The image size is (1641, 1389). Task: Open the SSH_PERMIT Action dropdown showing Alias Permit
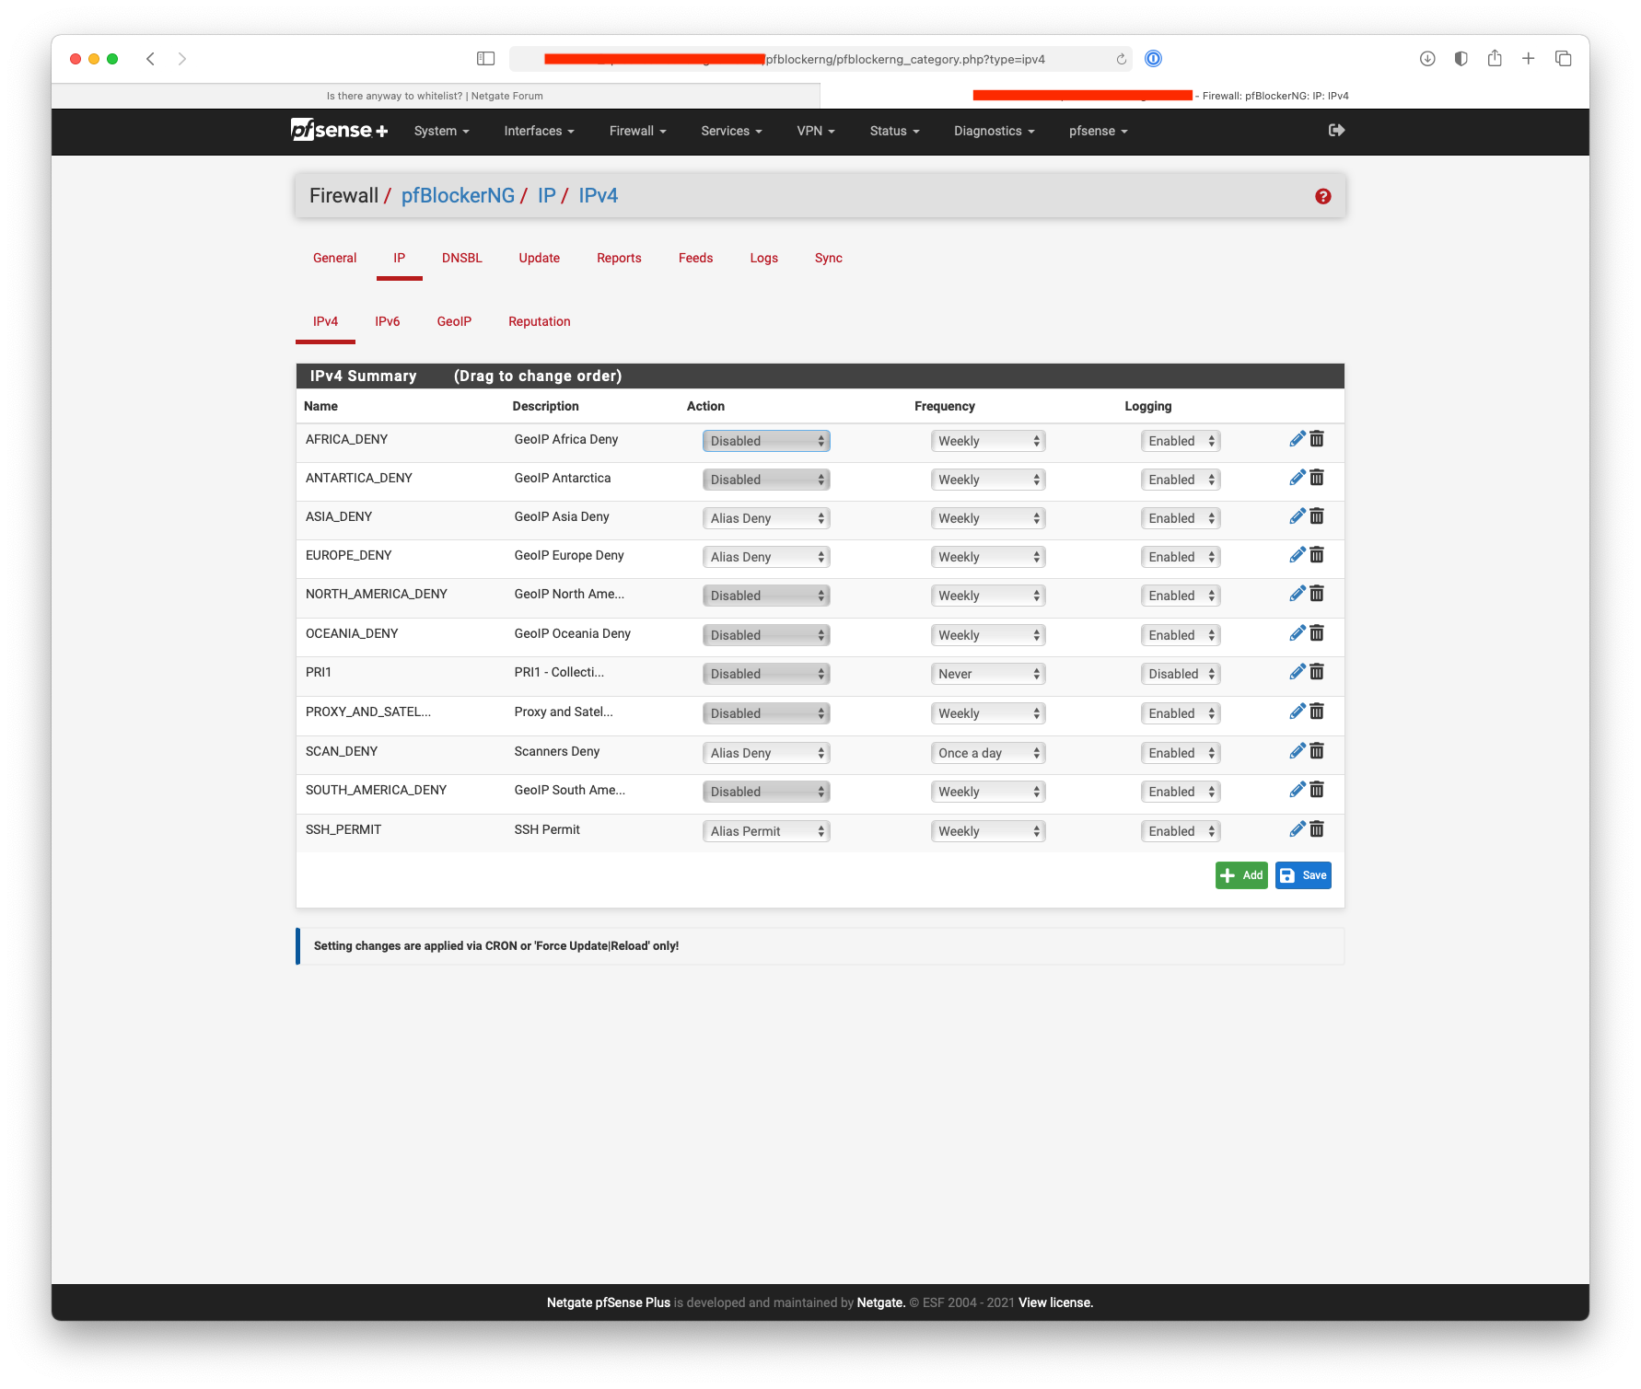pyautogui.click(x=766, y=831)
